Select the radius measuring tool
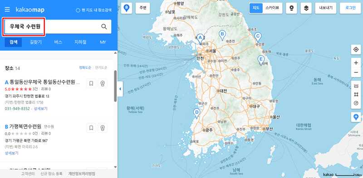This screenshot has width=363, height=178. 356,103
